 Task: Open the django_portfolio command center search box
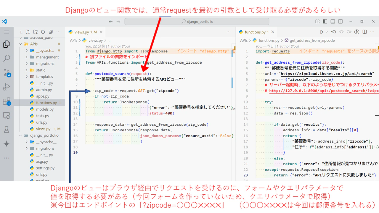coord(197,22)
